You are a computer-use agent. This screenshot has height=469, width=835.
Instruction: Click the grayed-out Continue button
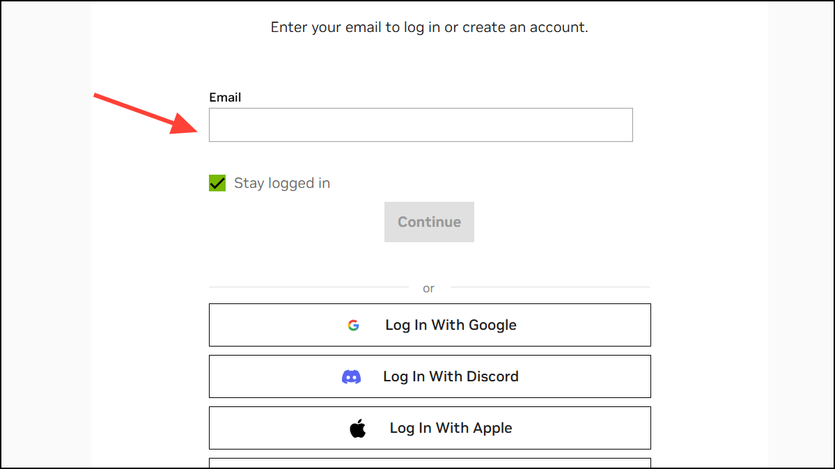[429, 222]
